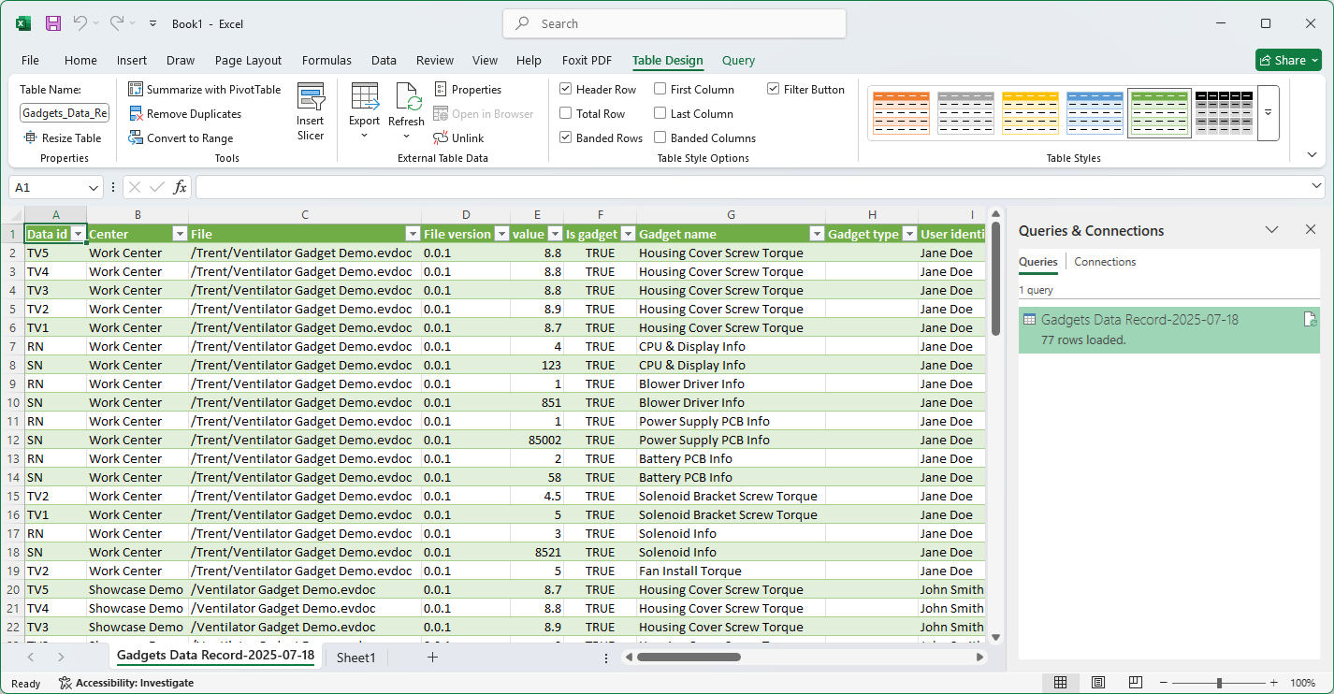Enable the First Column checkbox
Viewport: 1334px width, 694px height.
660,90
